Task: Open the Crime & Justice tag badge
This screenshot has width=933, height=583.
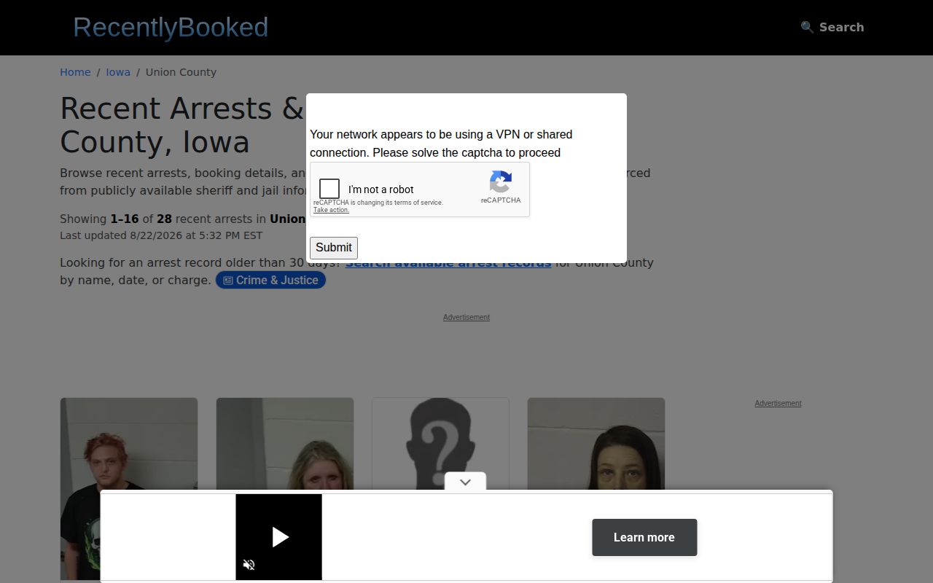Action: (270, 280)
